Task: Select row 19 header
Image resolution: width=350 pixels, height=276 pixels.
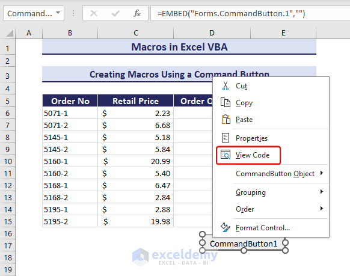Action: pyautogui.click(x=8, y=269)
